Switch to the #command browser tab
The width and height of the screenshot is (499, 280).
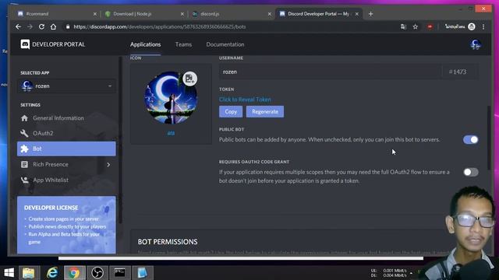(x=57, y=14)
